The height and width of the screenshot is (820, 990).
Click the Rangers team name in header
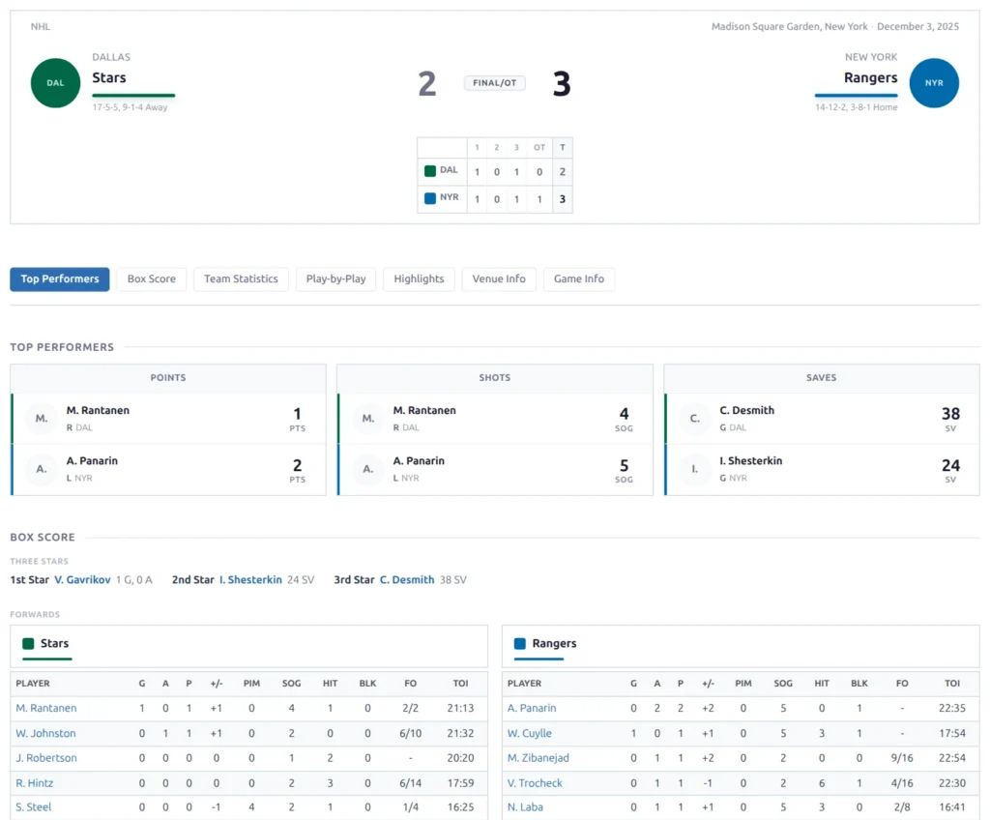pos(871,77)
